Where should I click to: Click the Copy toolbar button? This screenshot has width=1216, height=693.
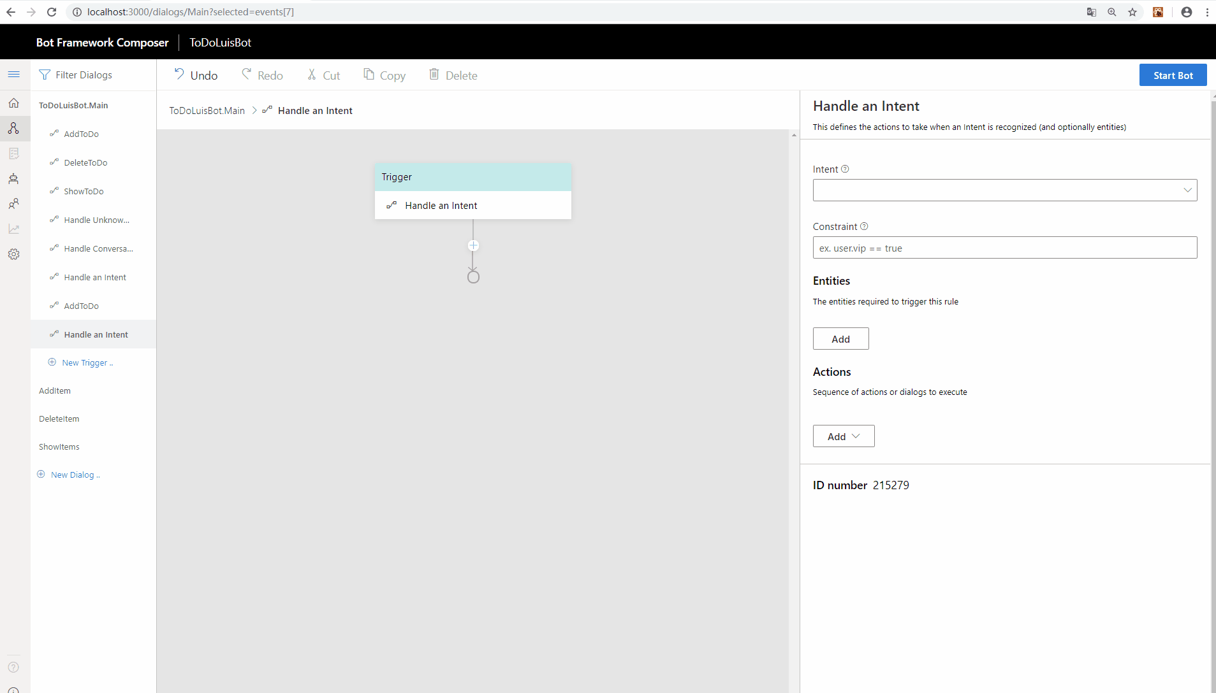[x=384, y=75]
